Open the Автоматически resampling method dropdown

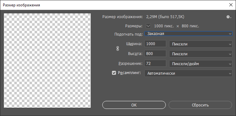(x=188, y=73)
